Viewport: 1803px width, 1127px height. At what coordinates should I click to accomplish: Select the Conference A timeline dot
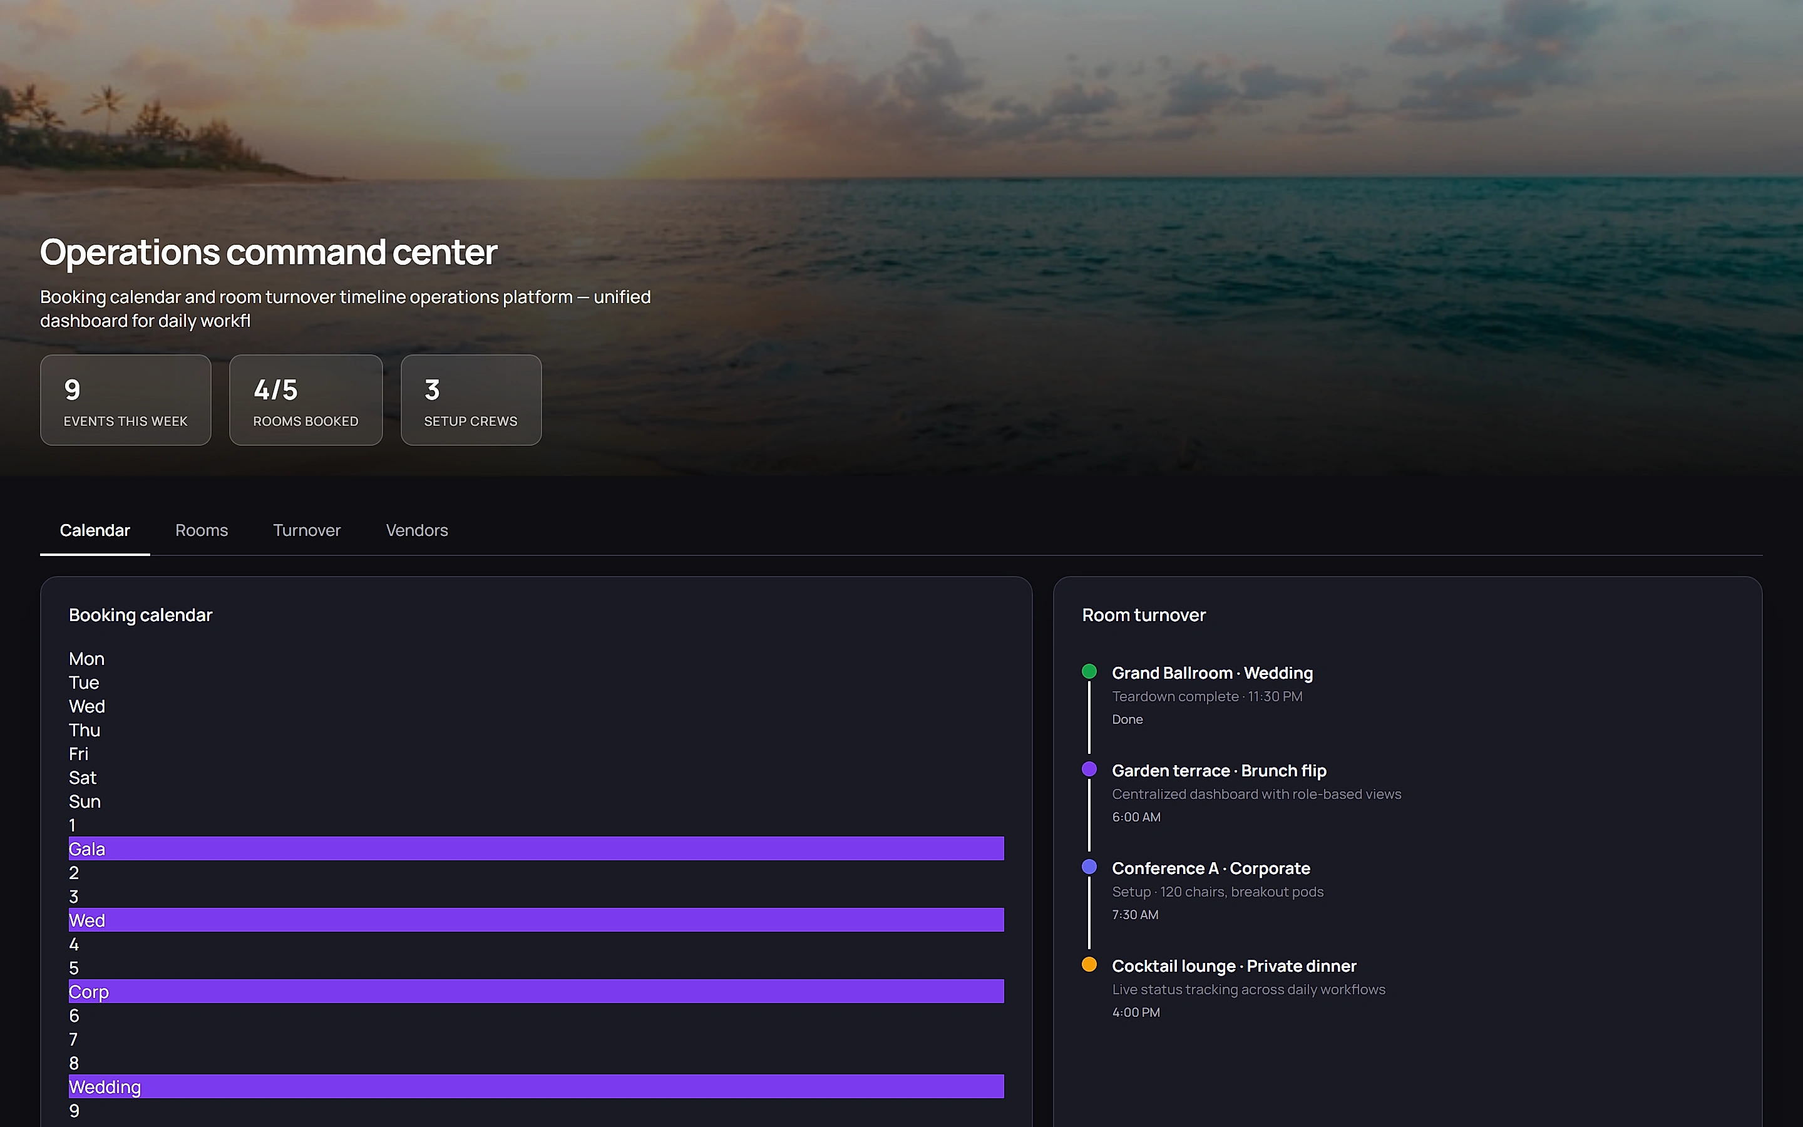pos(1089,867)
